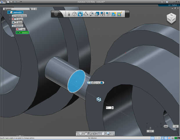The width and height of the screenshot is (180, 140).
Task: Select the instruct01 root browser item
Action: [18, 12]
